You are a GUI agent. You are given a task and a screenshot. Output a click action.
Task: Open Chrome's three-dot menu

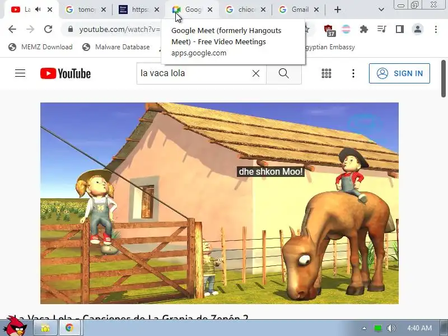click(436, 29)
